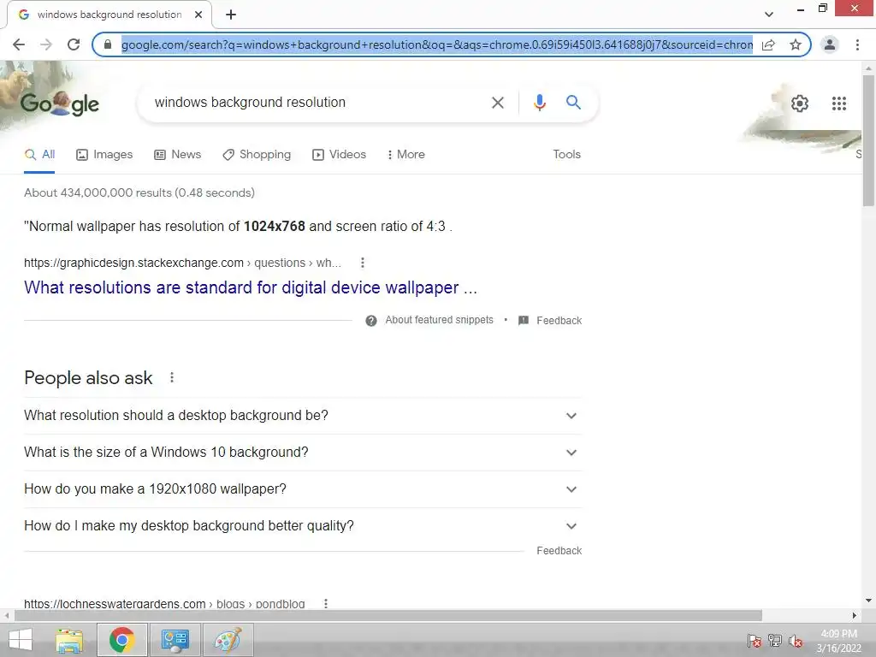Open search Tools options
The width and height of the screenshot is (876, 657).
pyautogui.click(x=566, y=155)
